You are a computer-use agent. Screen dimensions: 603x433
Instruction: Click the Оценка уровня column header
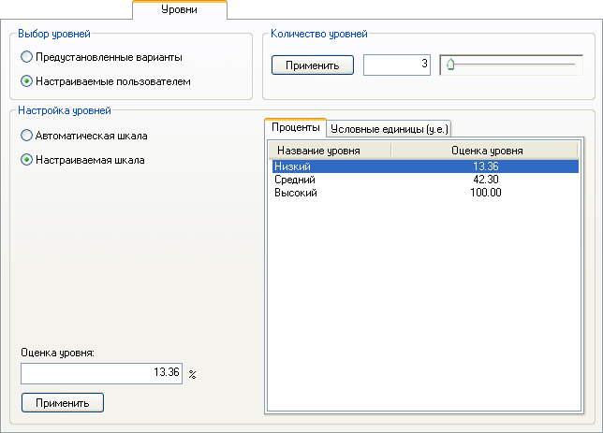pyautogui.click(x=485, y=151)
